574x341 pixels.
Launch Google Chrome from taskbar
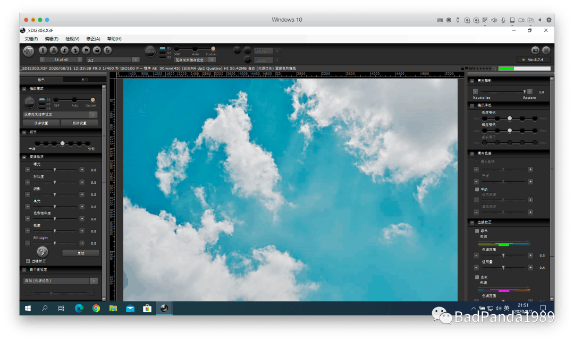[96, 309]
